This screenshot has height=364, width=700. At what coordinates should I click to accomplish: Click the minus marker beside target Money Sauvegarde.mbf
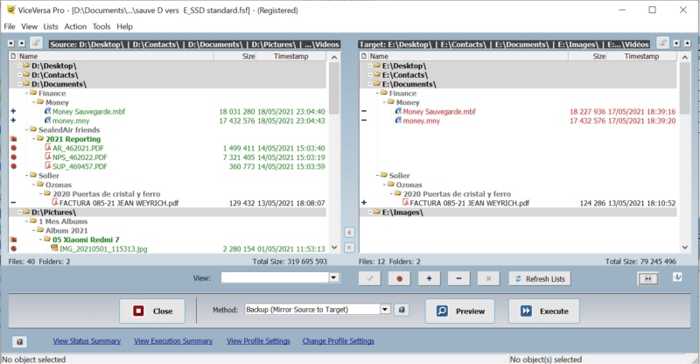coord(364,111)
